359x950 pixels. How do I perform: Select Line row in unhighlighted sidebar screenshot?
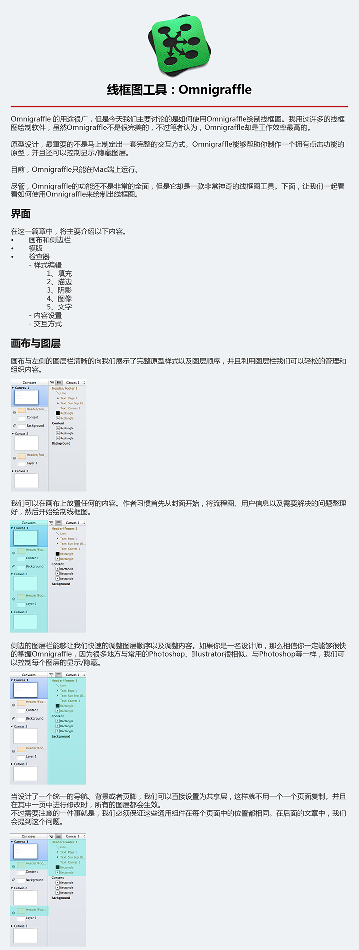63,393
